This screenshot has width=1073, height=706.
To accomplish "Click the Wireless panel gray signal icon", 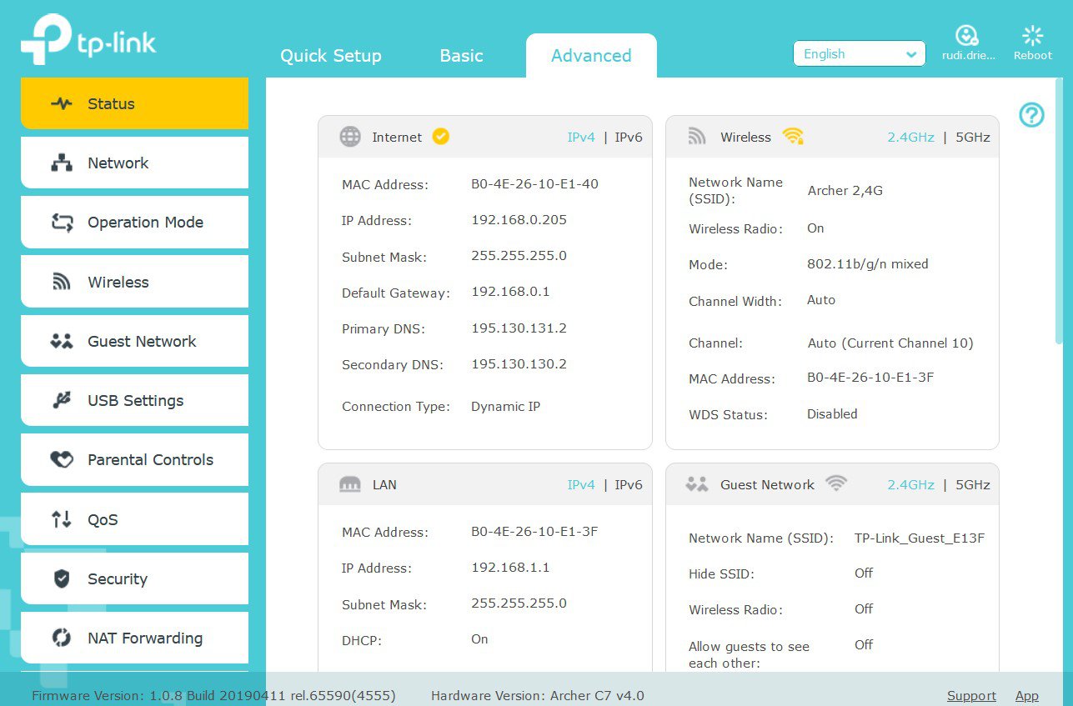I will [697, 137].
